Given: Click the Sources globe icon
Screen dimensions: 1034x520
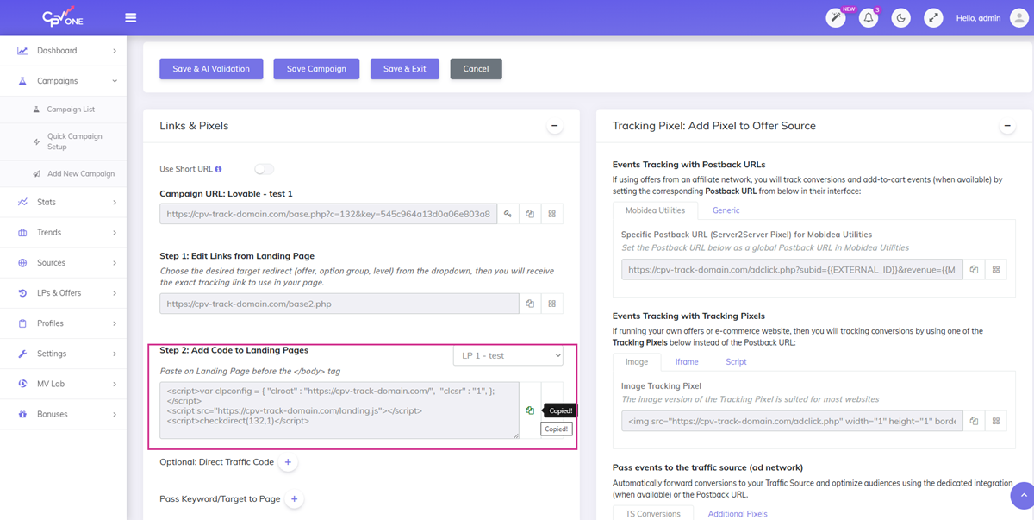Looking at the screenshot, I should [22, 263].
